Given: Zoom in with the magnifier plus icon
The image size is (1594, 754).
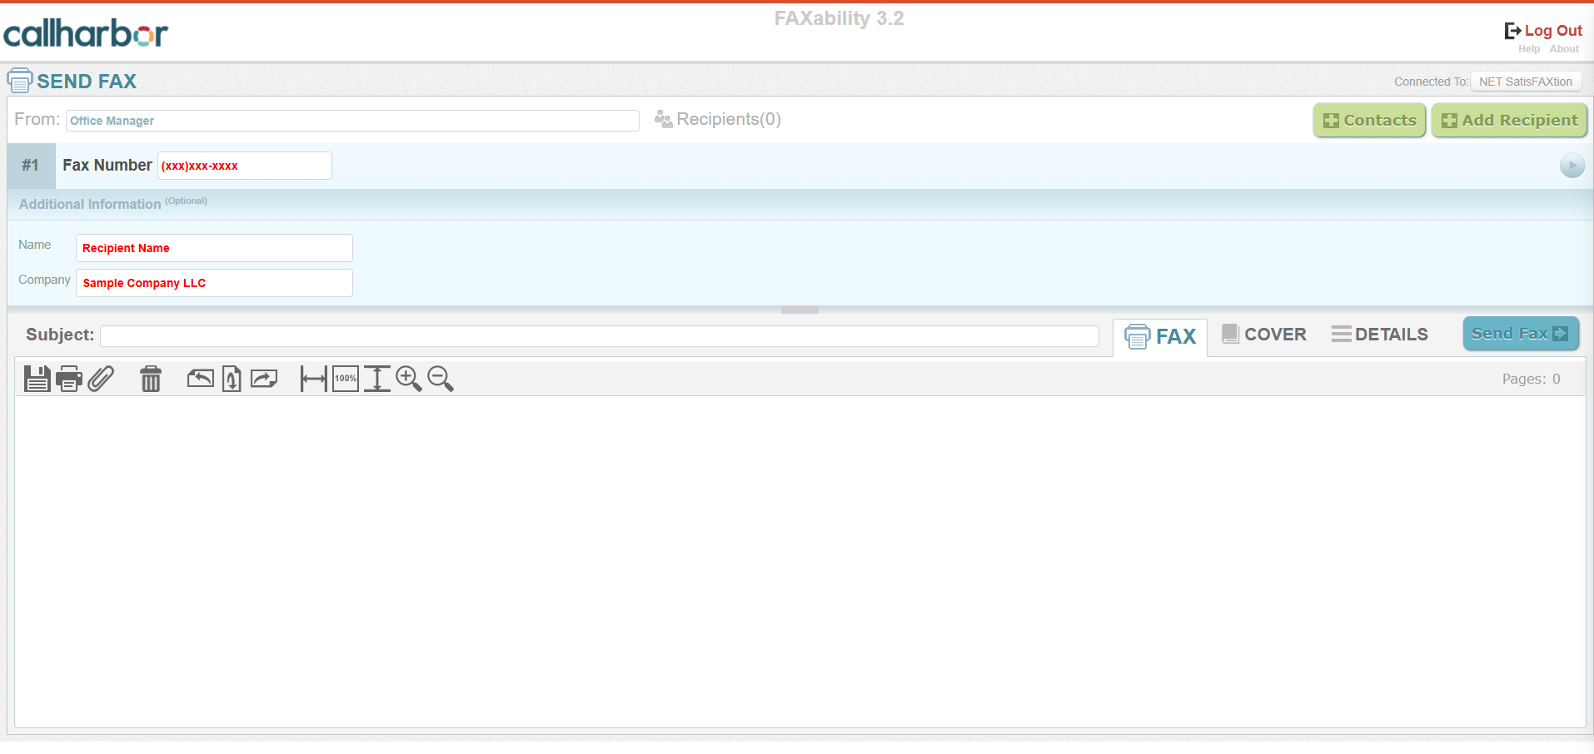Looking at the screenshot, I should pyautogui.click(x=408, y=379).
